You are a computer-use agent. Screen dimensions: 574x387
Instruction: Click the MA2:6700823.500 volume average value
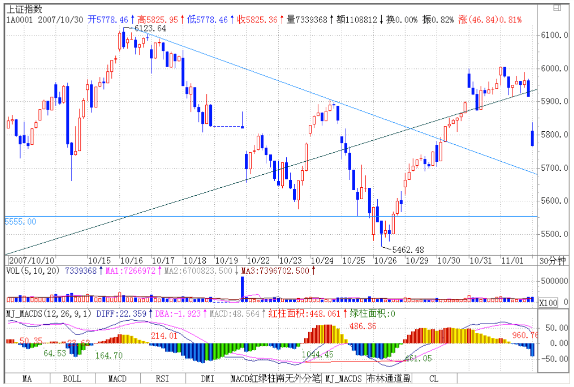click(198, 271)
